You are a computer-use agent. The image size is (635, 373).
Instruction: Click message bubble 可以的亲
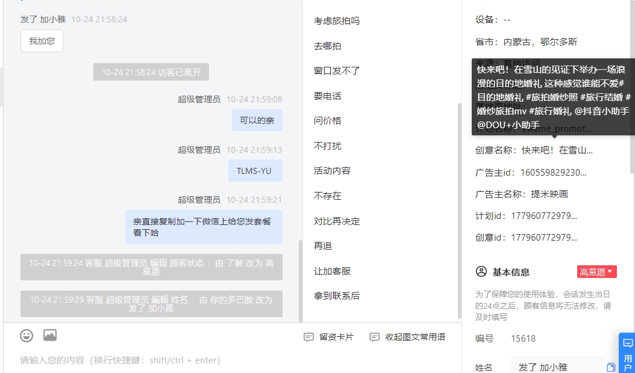click(257, 120)
